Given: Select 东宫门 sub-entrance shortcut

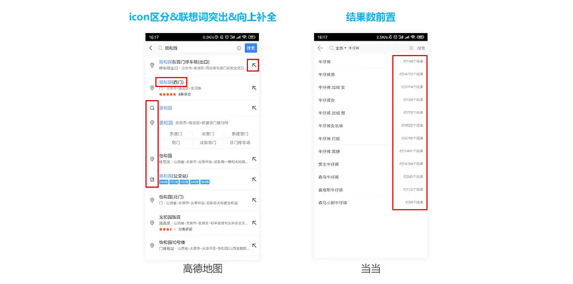Looking at the screenshot, I should point(176,134).
